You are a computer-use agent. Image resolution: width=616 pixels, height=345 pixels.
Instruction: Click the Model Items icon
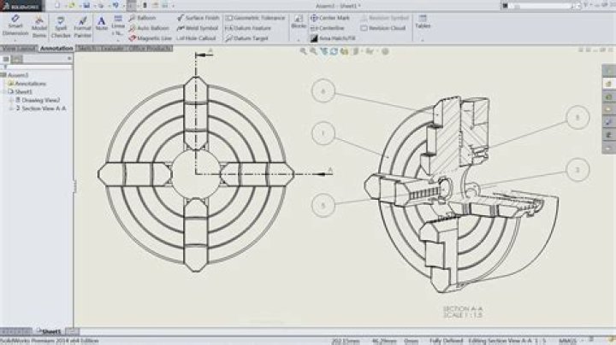click(x=39, y=26)
